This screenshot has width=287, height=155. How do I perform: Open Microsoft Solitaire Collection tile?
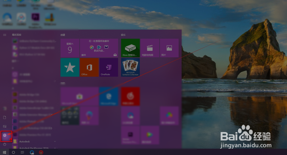(x=130, y=67)
